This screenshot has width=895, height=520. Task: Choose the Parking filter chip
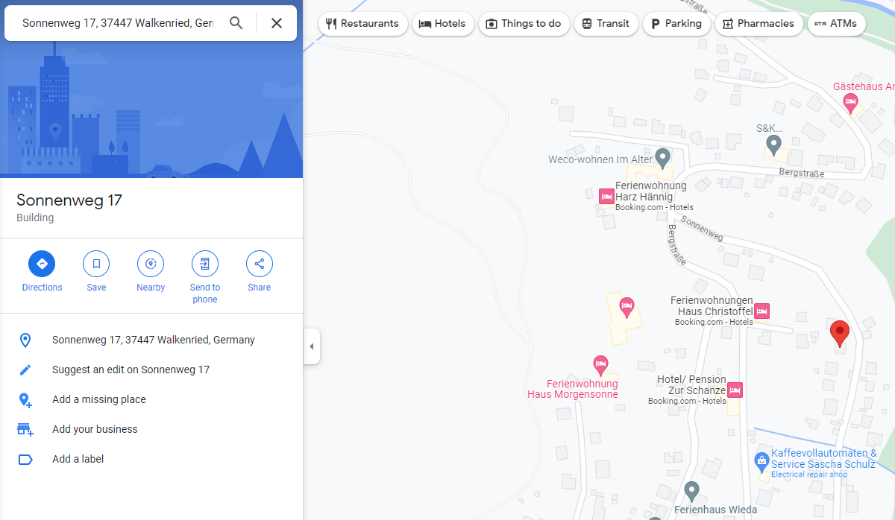(x=676, y=24)
